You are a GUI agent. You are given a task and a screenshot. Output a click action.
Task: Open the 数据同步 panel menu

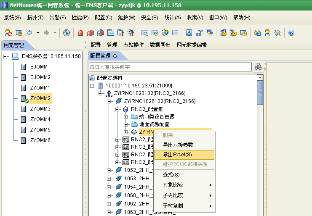(160, 45)
